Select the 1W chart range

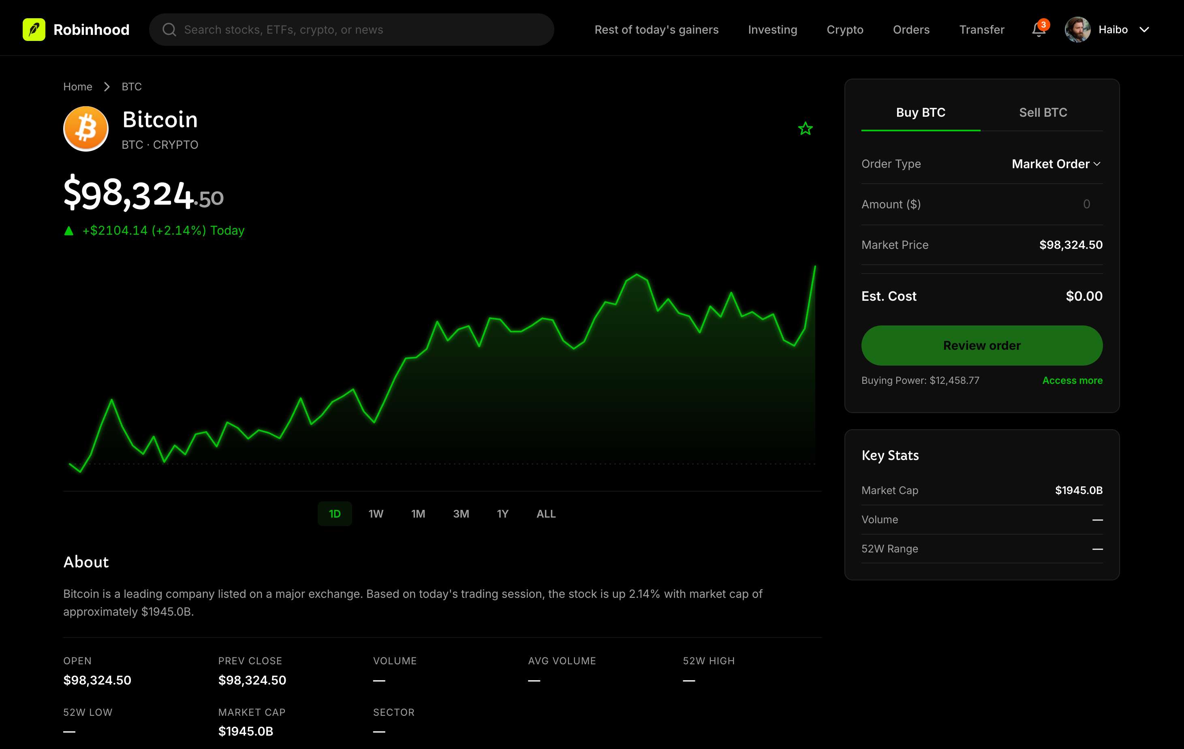(376, 514)
